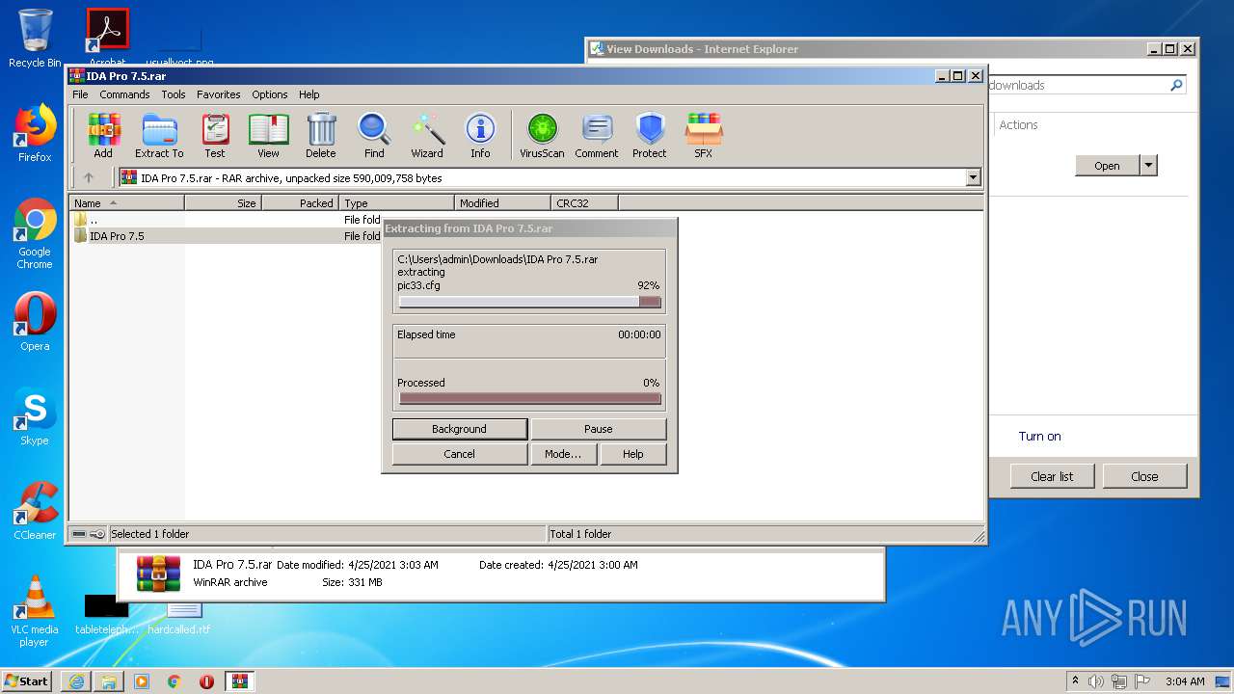Expand dropdown arrow next to Open button
This screenshot has width=1234, height=694.
coord(1148,166)
